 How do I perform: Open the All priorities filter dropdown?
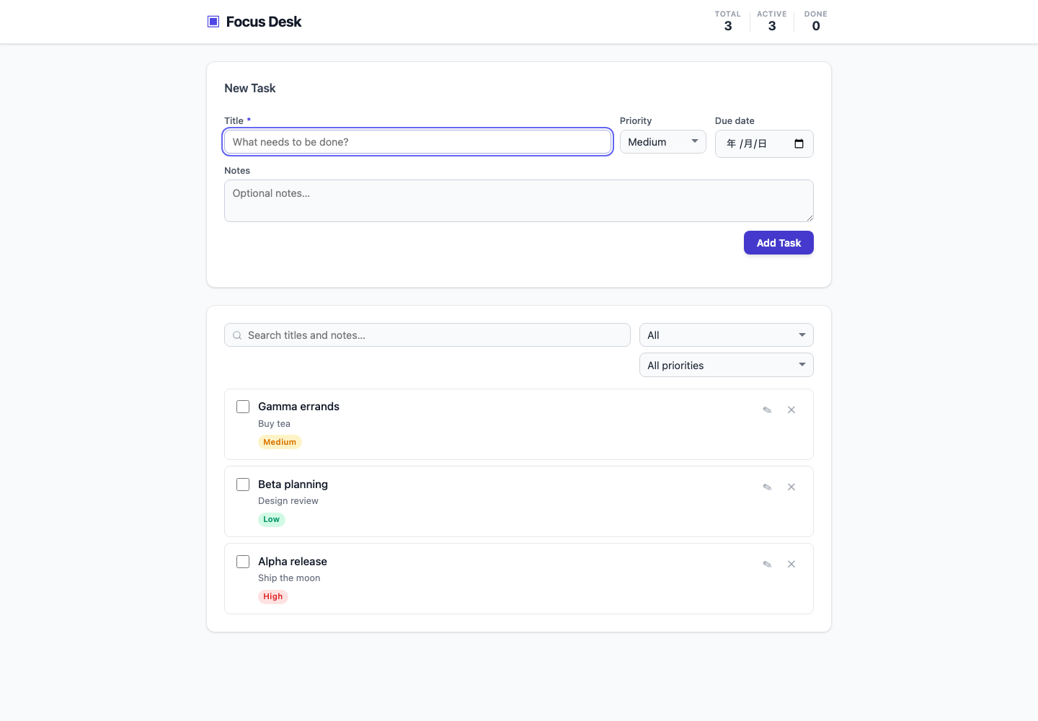point(727,365)
